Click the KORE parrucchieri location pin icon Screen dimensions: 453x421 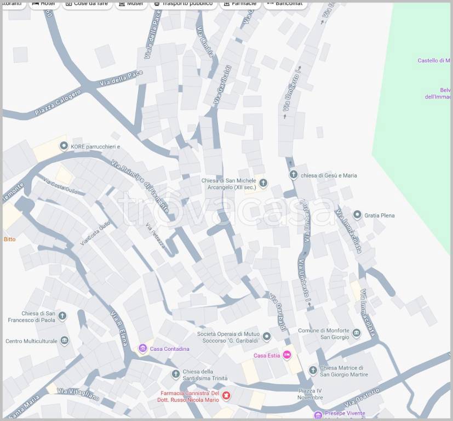tap(64, 146)
